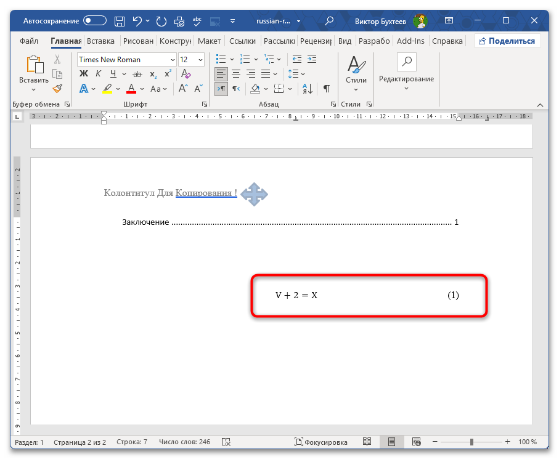
Task: Save the document with the floppy disk icon
Action: click(x=120, y=22)
